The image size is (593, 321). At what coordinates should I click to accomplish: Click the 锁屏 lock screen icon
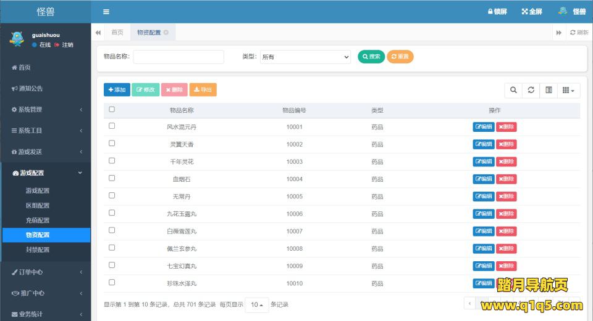pyautogui.click(x=490, y=12)
